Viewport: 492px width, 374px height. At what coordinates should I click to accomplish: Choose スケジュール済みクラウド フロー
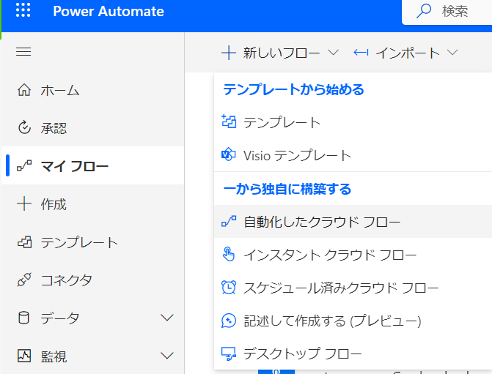(x=353, y=288)
